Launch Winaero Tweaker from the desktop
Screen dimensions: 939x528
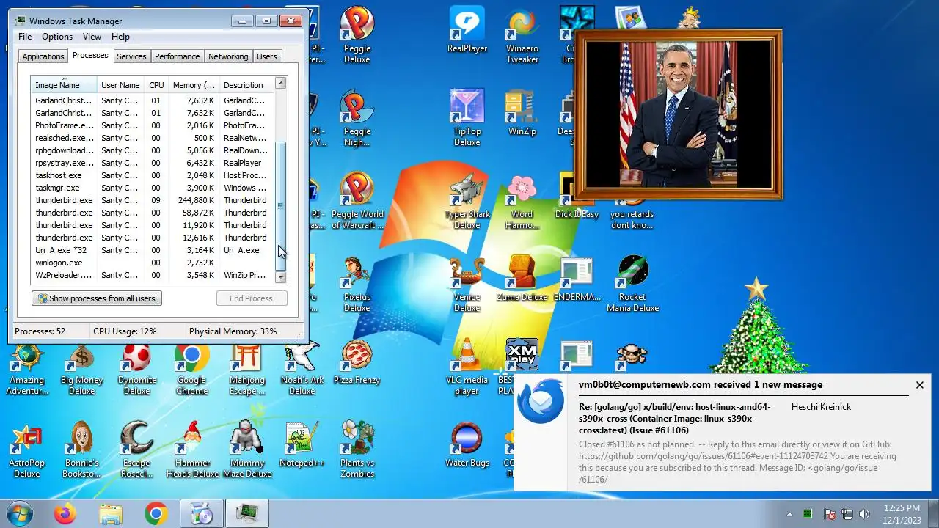522,34
